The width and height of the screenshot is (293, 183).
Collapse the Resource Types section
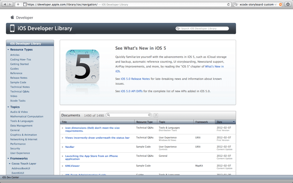(8, 49)
